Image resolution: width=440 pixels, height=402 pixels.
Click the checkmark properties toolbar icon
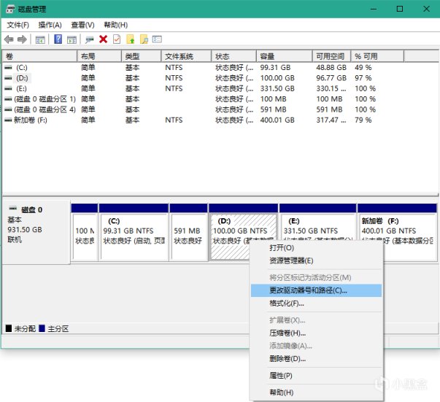[x=117, y=39]
